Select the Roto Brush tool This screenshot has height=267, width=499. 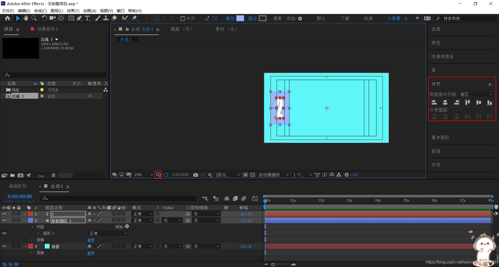coord(125,18)
